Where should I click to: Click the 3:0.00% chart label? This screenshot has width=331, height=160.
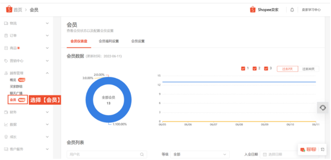coord(88,78)
